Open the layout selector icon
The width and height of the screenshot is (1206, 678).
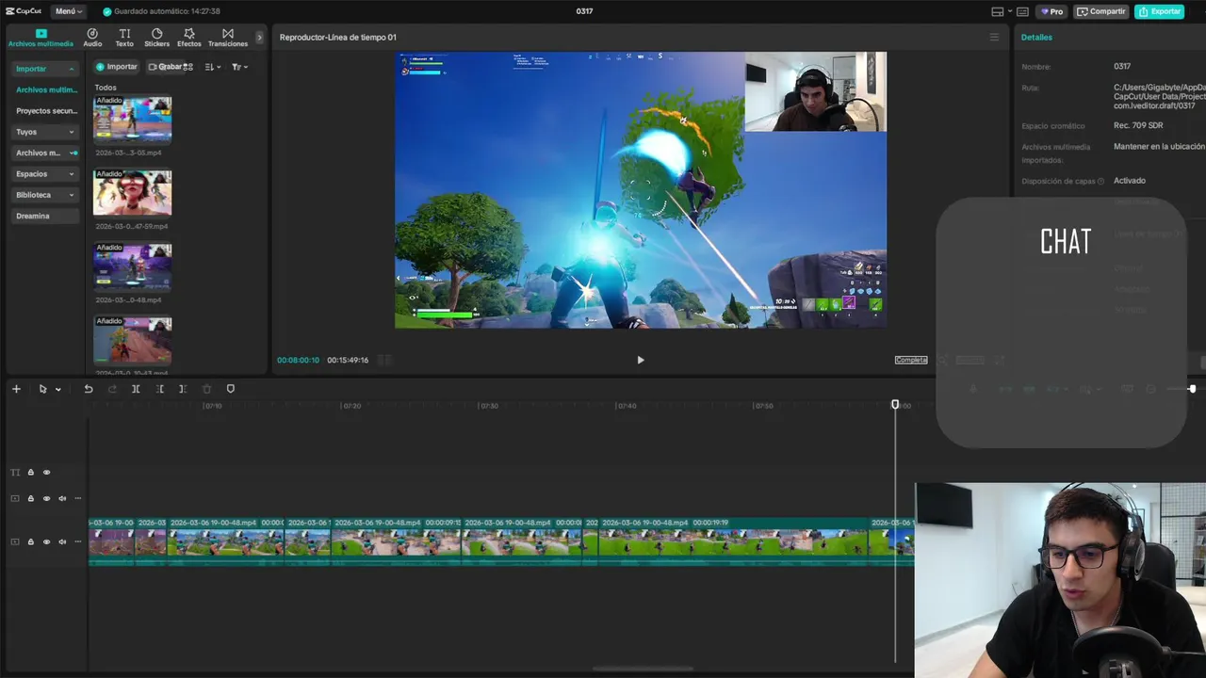click(x=998, y=11)
